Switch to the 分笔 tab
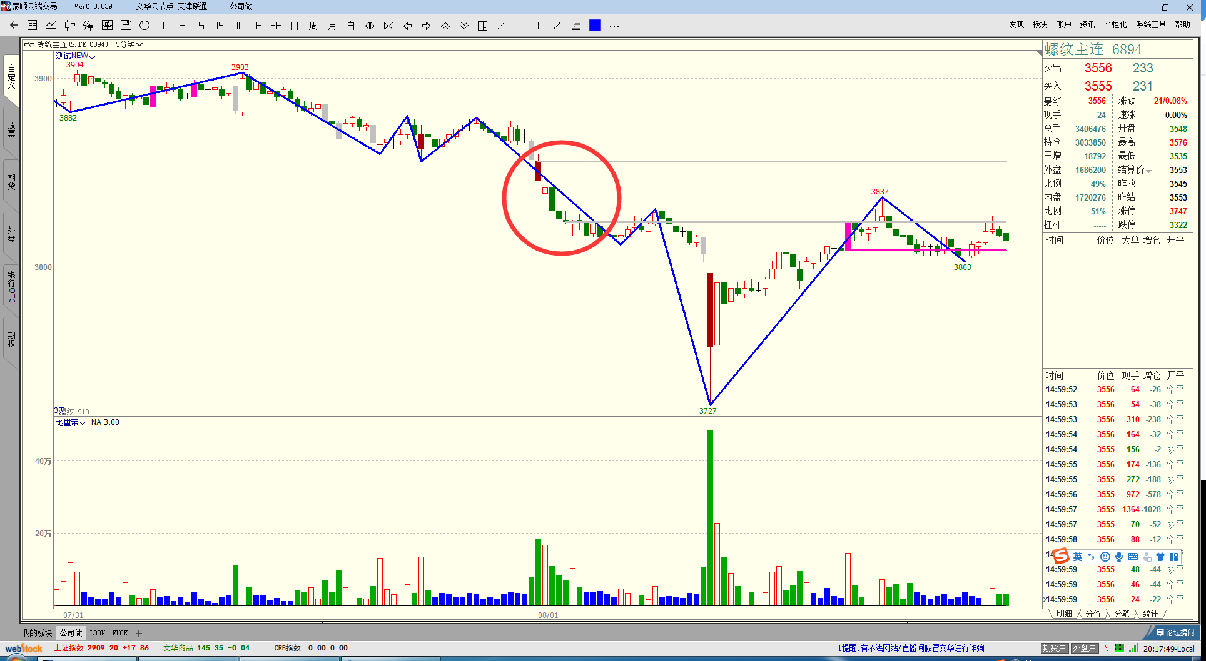Image resolution: width=1206 pixels, height=661 pixels. (1122, 614)
